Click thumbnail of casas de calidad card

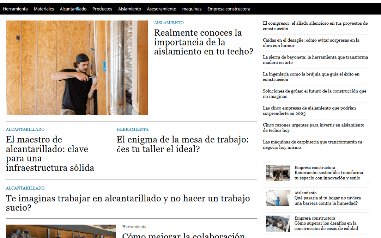coord(278,224)
